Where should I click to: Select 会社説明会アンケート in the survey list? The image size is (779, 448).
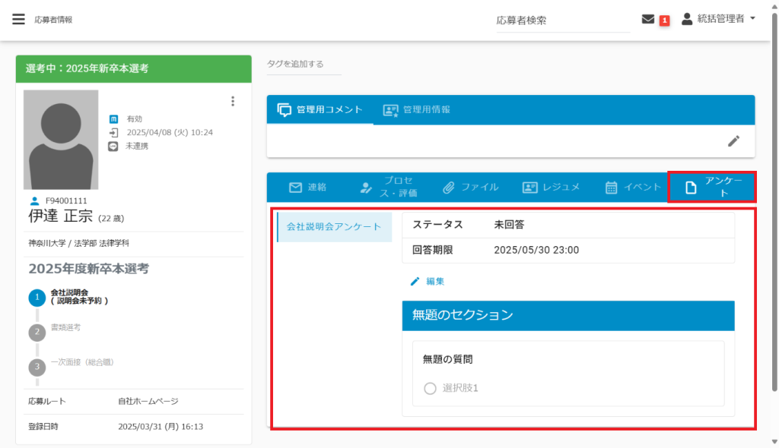(x=334, y=227)
